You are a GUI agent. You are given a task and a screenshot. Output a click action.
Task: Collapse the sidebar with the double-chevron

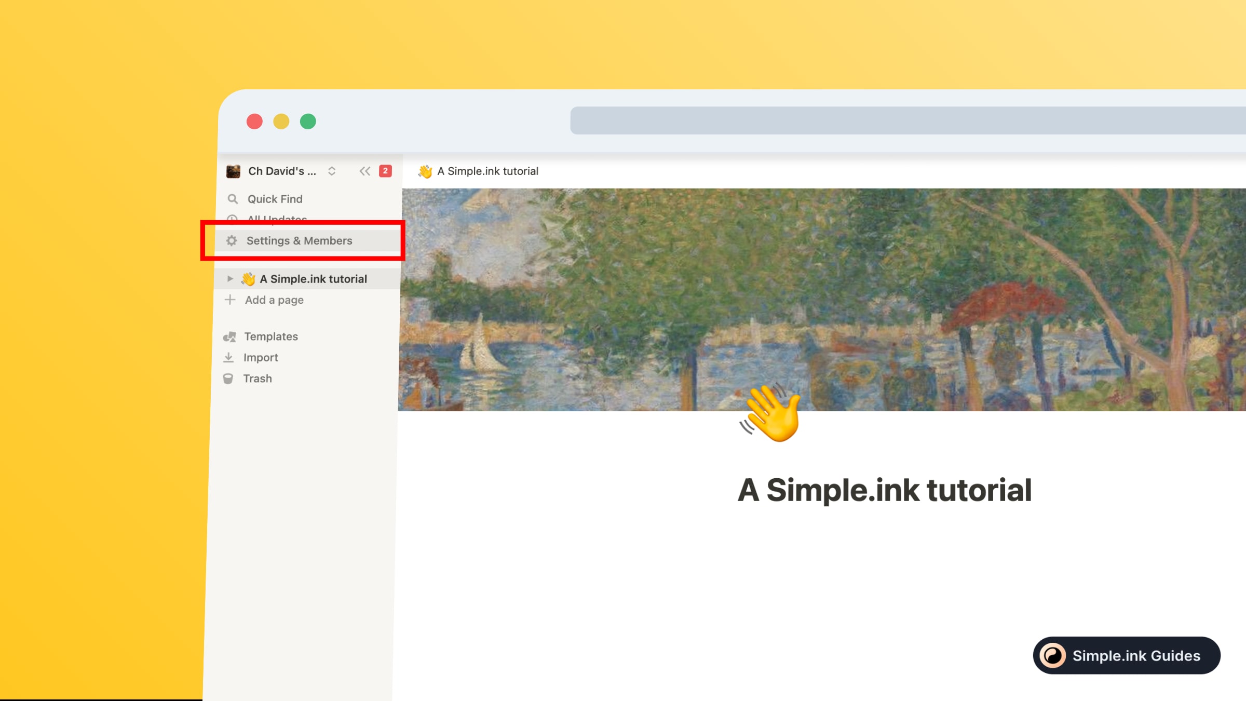[x=364, y=171]
